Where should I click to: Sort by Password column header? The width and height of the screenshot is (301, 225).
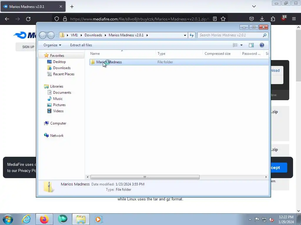[x=252, y=54]
